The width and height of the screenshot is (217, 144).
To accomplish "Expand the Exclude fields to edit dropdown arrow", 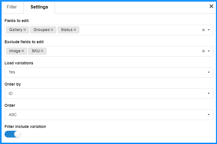I will [x=209, y=51].
